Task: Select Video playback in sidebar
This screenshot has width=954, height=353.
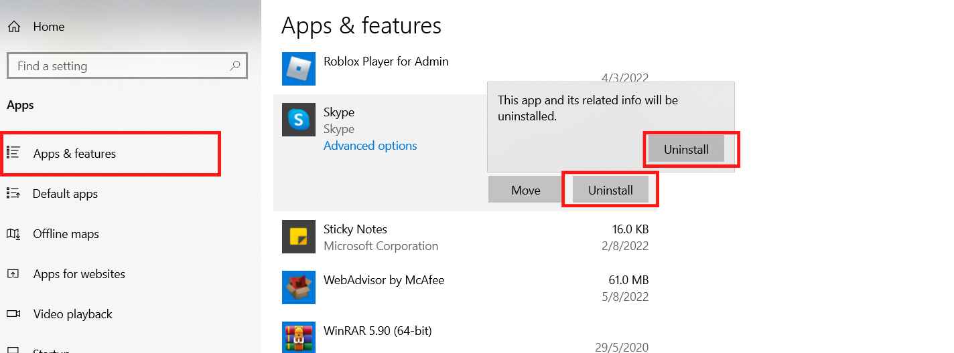Action: 72,314
